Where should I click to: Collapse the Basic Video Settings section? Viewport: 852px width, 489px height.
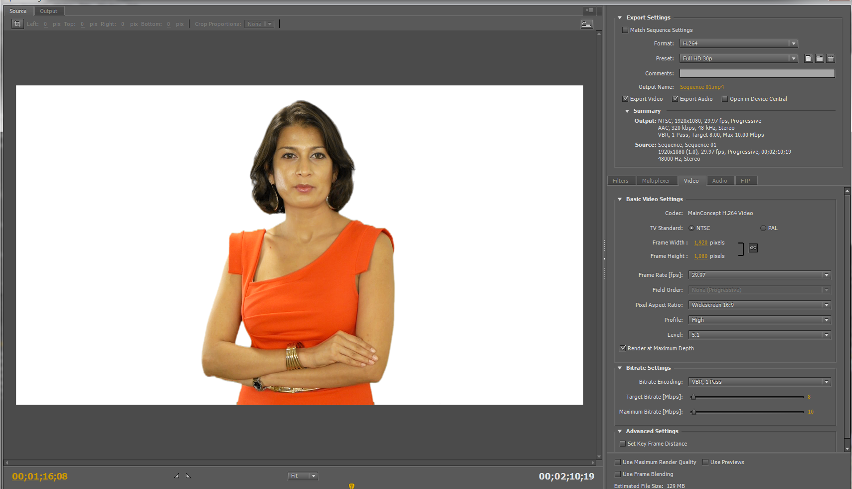[x=620, y=199]
